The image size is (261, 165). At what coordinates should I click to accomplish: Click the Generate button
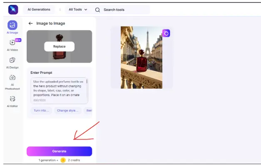[59, 151]
